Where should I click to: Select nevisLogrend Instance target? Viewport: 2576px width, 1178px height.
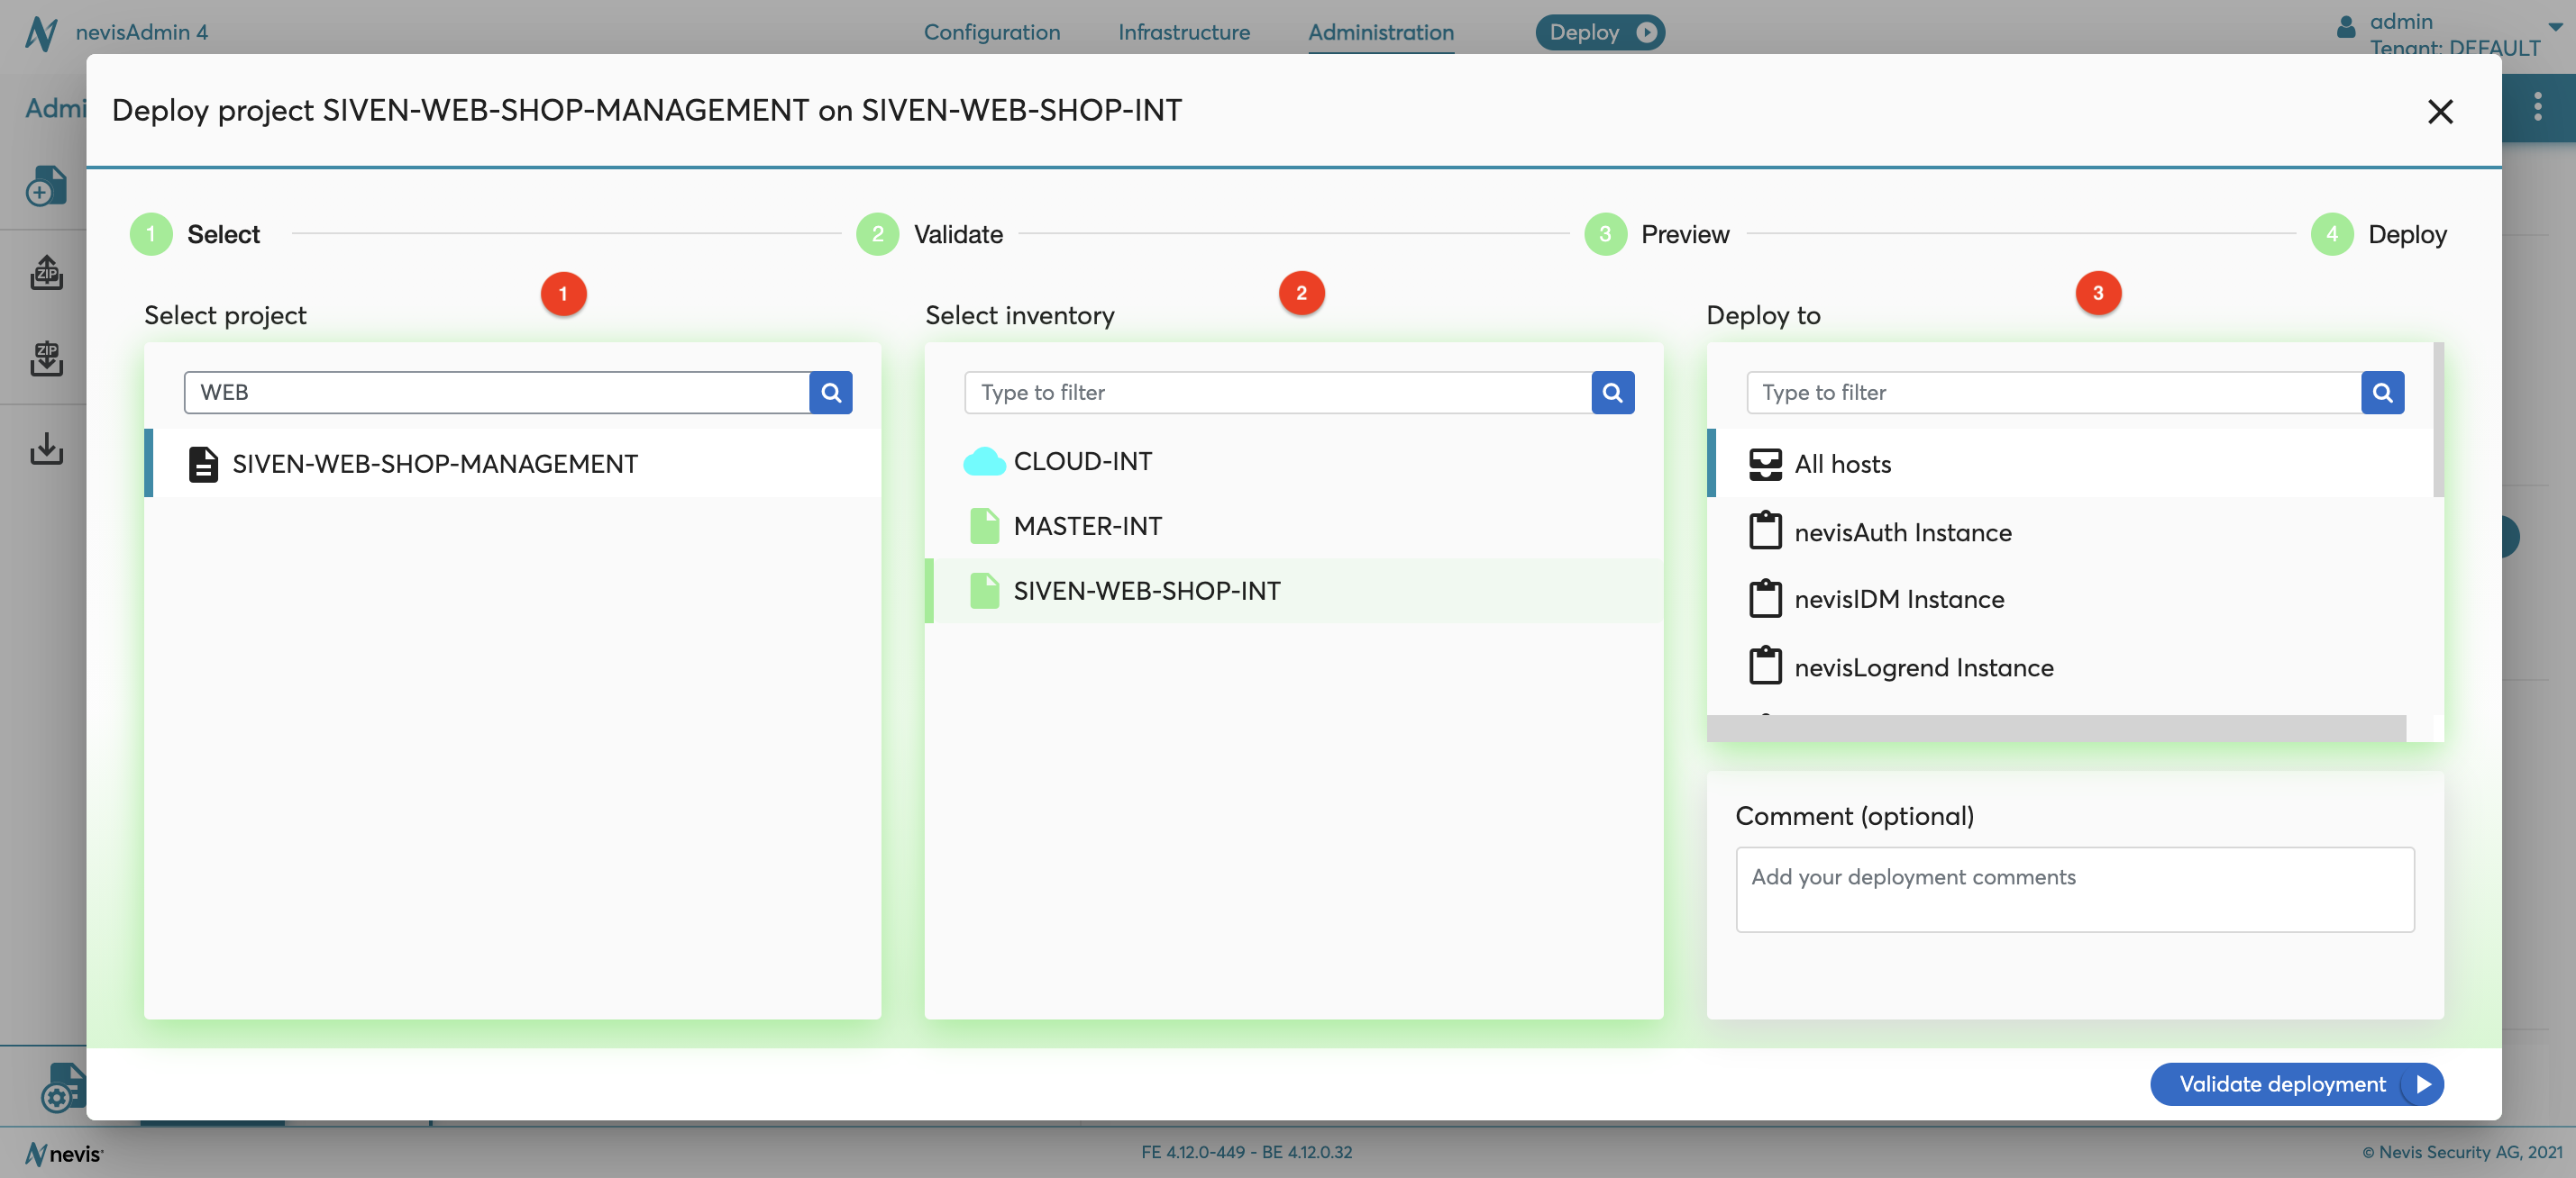2069,666
